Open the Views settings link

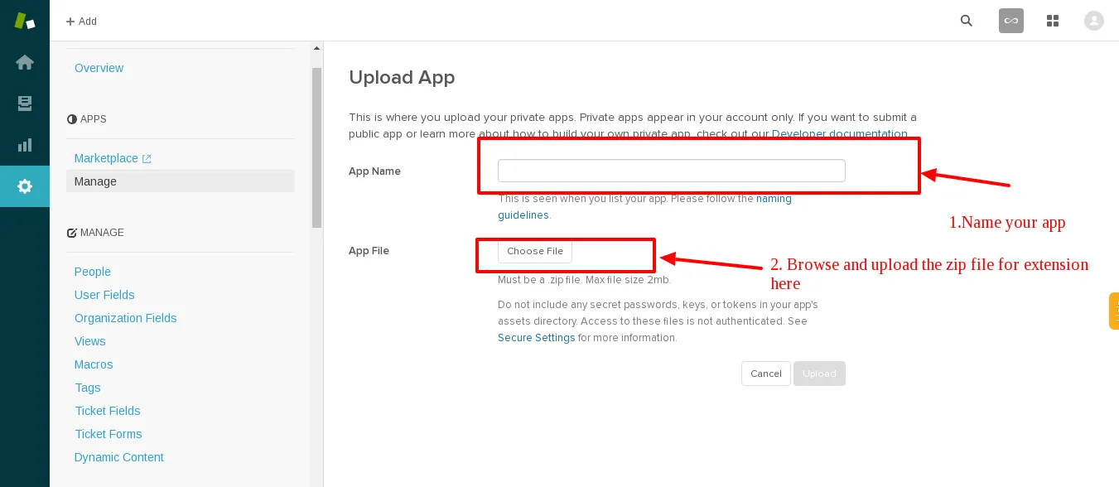pos(90,341)
